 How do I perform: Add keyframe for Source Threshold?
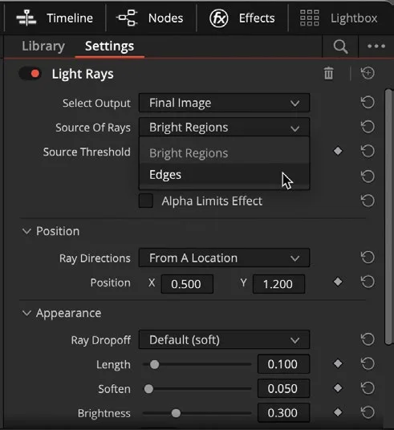[338, 151]
